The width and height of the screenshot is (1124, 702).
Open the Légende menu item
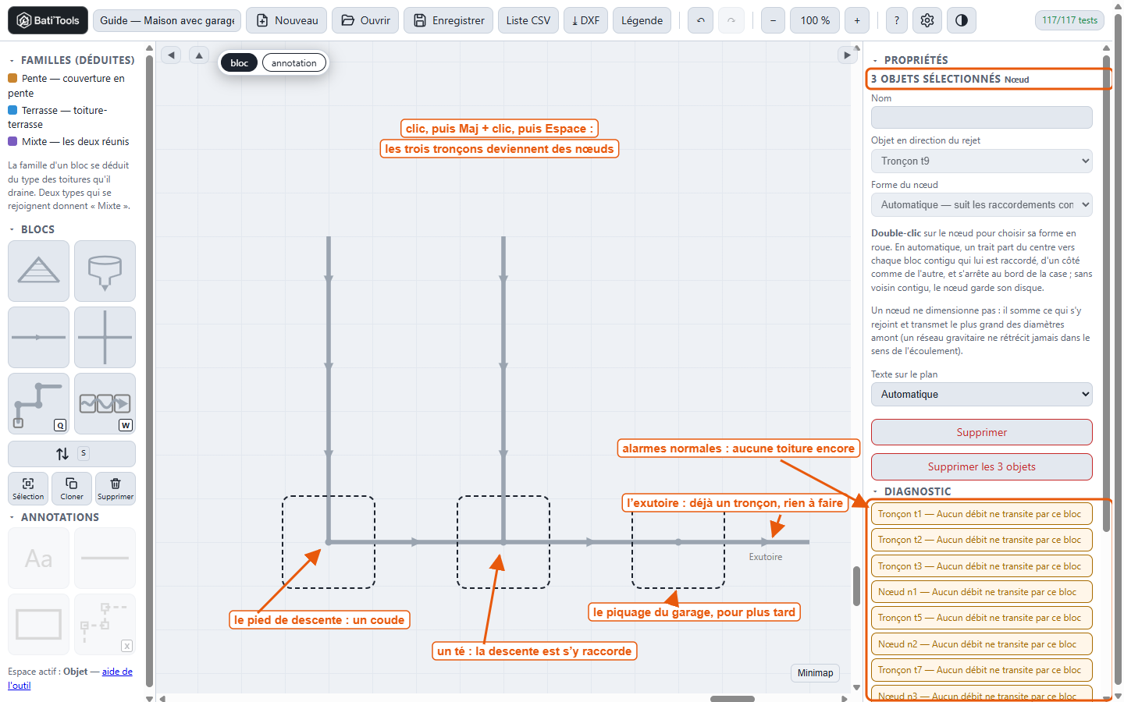tap(642, 20)
